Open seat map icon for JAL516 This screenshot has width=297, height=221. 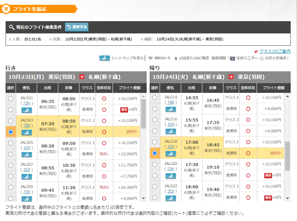coord(171,131)
